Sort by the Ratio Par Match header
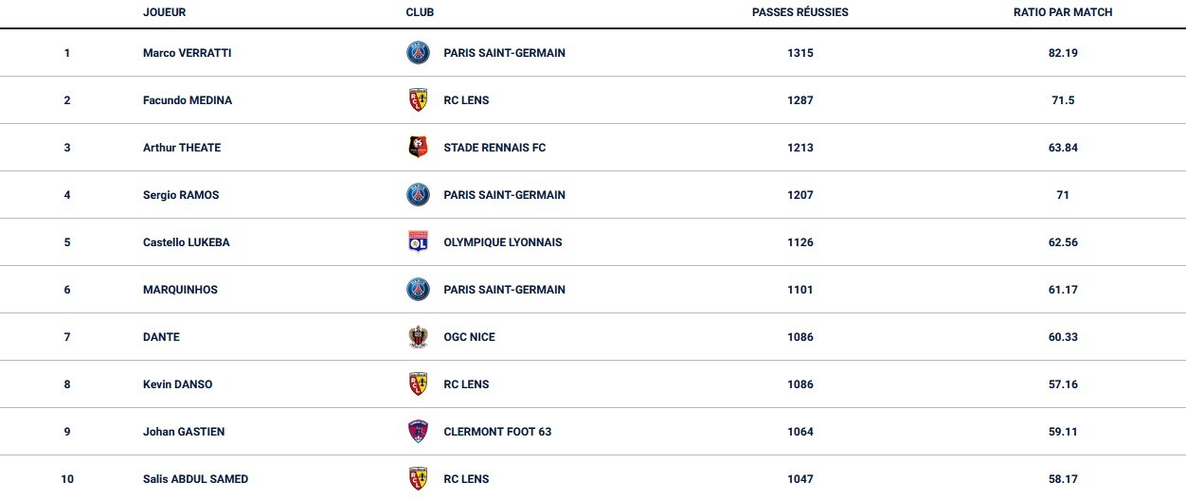The image size is (1186, 499). point(1062,12)
